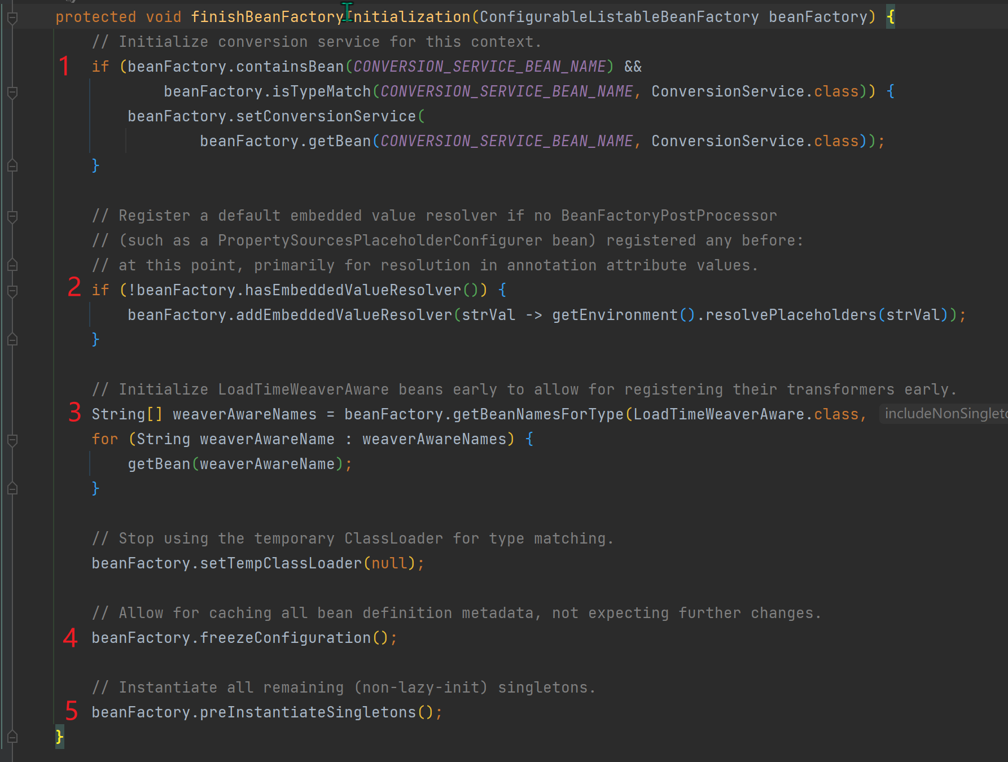Click getBean on the ConversionService line
Screen dimensions: 1008x762
[x=339, y=141]
